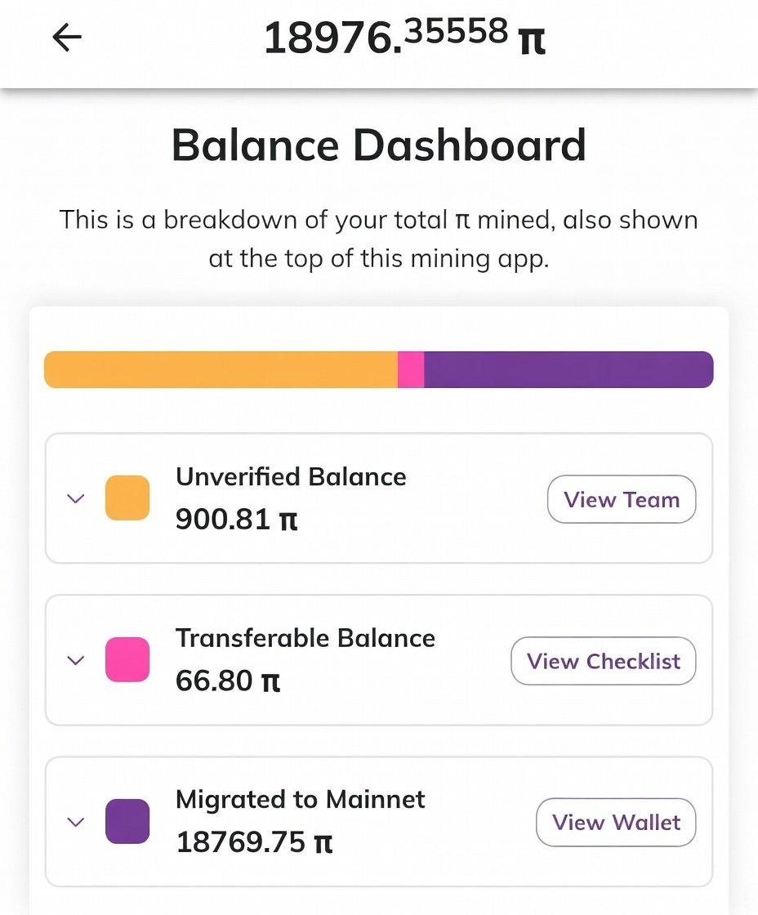Expand the Unverified Balance chevron
Screen dimensions: 758x915
click(x=75, y=498)
